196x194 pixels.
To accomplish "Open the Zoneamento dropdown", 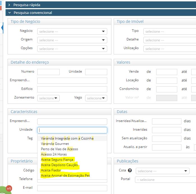I will click(x=48, y=98).
